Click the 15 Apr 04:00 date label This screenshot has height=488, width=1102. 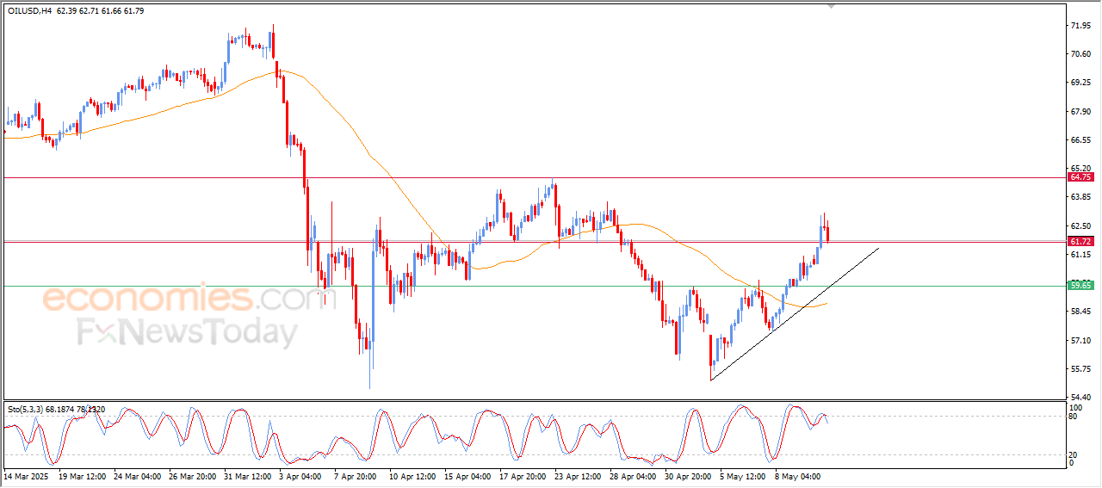(x=467, y=475)
